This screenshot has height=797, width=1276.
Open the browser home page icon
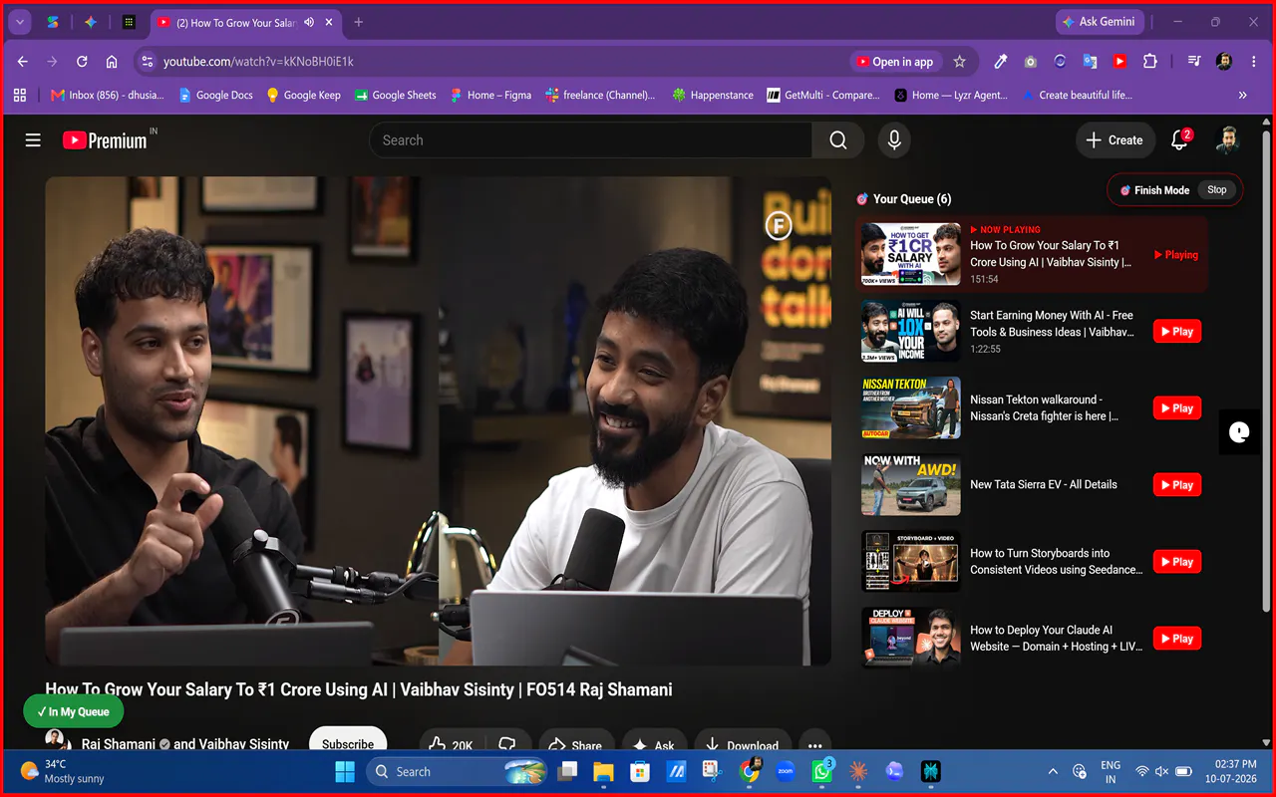pos(112,62)
